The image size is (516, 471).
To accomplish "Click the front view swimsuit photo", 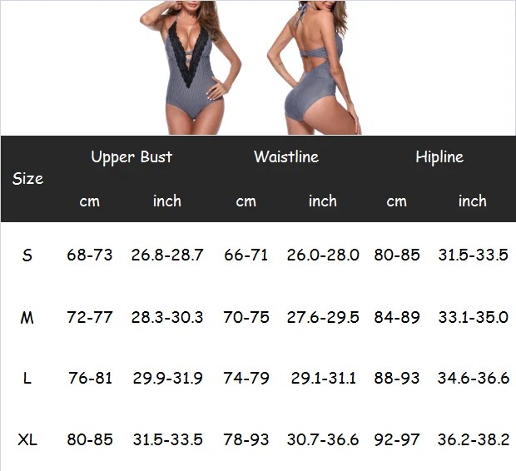I will click(x=191, y=67).
